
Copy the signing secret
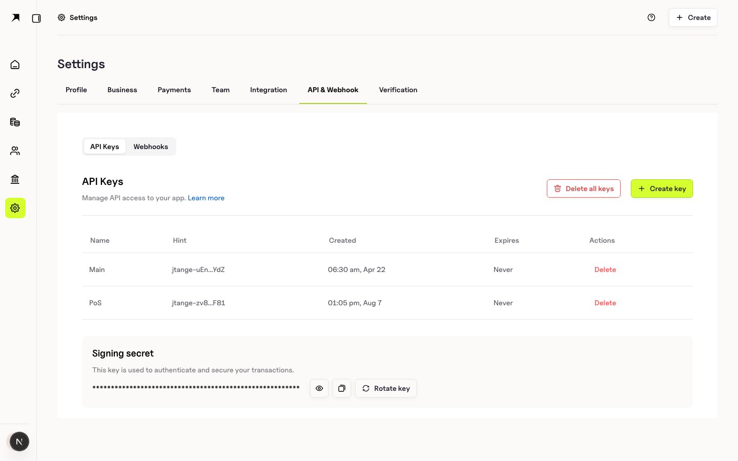pos(342,388)
